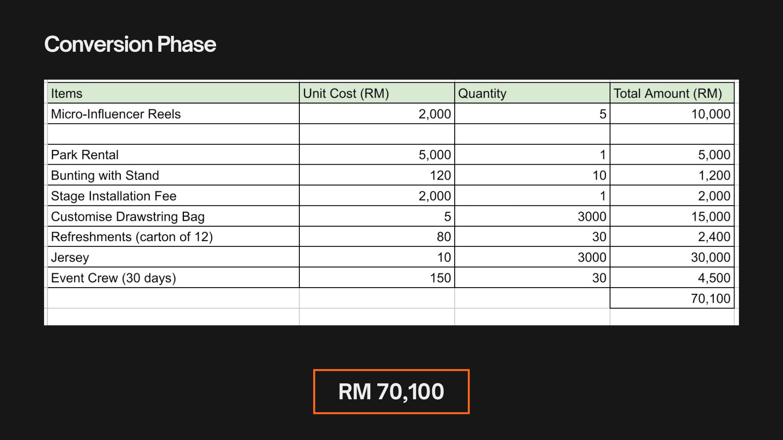Viewport: 783px width, 440px height.
Task: Click the Customise Drawstring Bag cell
Action: (173, 216)
